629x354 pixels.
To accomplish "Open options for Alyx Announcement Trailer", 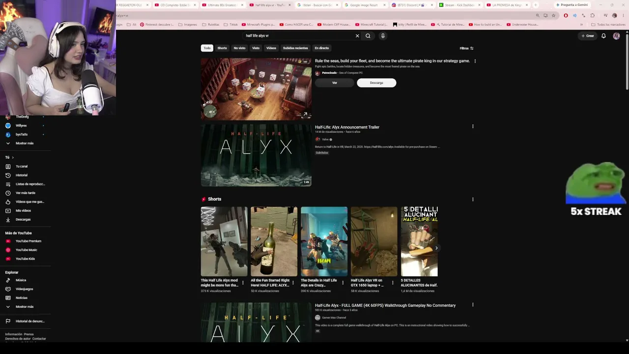I will (473, 126).
